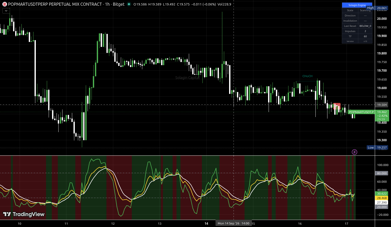Click the 1h interval label
The height and width of the screenshot is (227, 391).
[x=107, y=4]
